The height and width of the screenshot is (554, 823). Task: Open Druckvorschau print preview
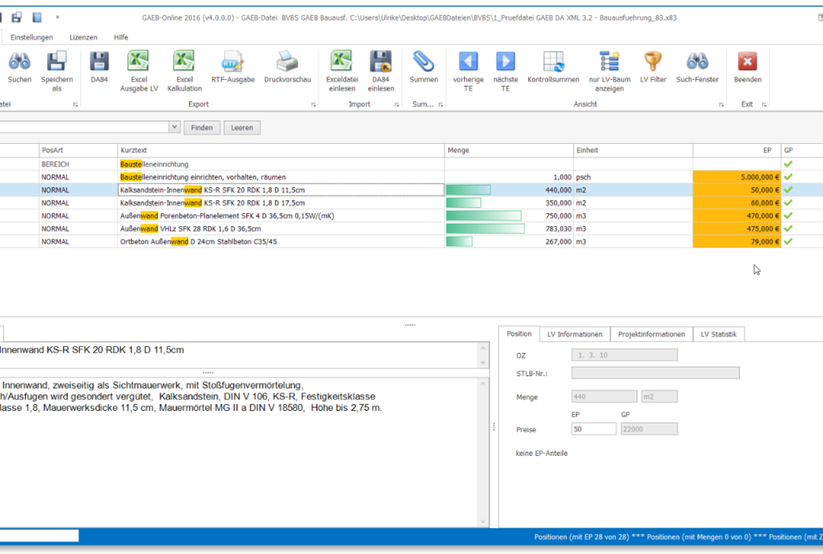[287, 62]
